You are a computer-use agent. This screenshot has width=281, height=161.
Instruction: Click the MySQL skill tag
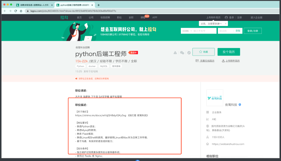(104, 66)
